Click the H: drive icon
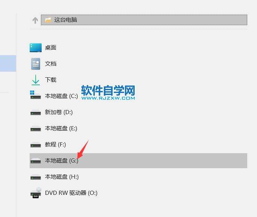This screenshot has height=217, width=257. [36, 177]
